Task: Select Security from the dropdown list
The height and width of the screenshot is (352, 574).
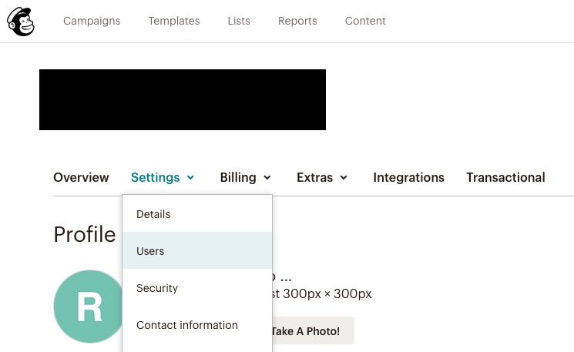Action: pos(197,288)
